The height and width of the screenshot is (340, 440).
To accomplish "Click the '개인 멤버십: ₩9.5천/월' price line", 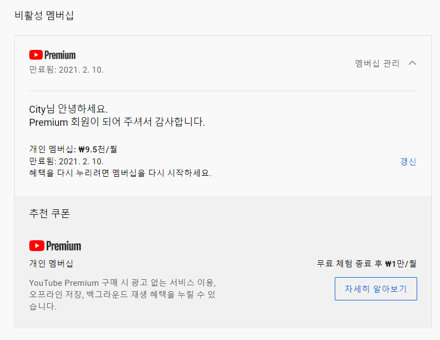I will pyautogui.click(x=73, y=149).
